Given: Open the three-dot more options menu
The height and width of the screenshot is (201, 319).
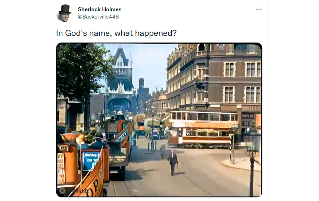Looking at the screenshot, I should (x=259, y=9).
